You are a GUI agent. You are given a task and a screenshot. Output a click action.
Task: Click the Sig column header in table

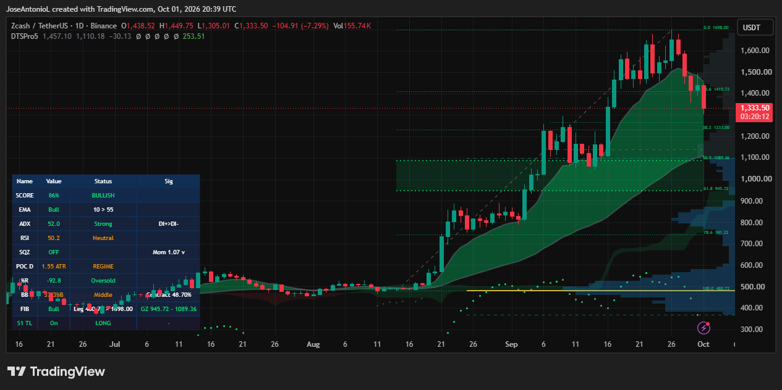169,181
